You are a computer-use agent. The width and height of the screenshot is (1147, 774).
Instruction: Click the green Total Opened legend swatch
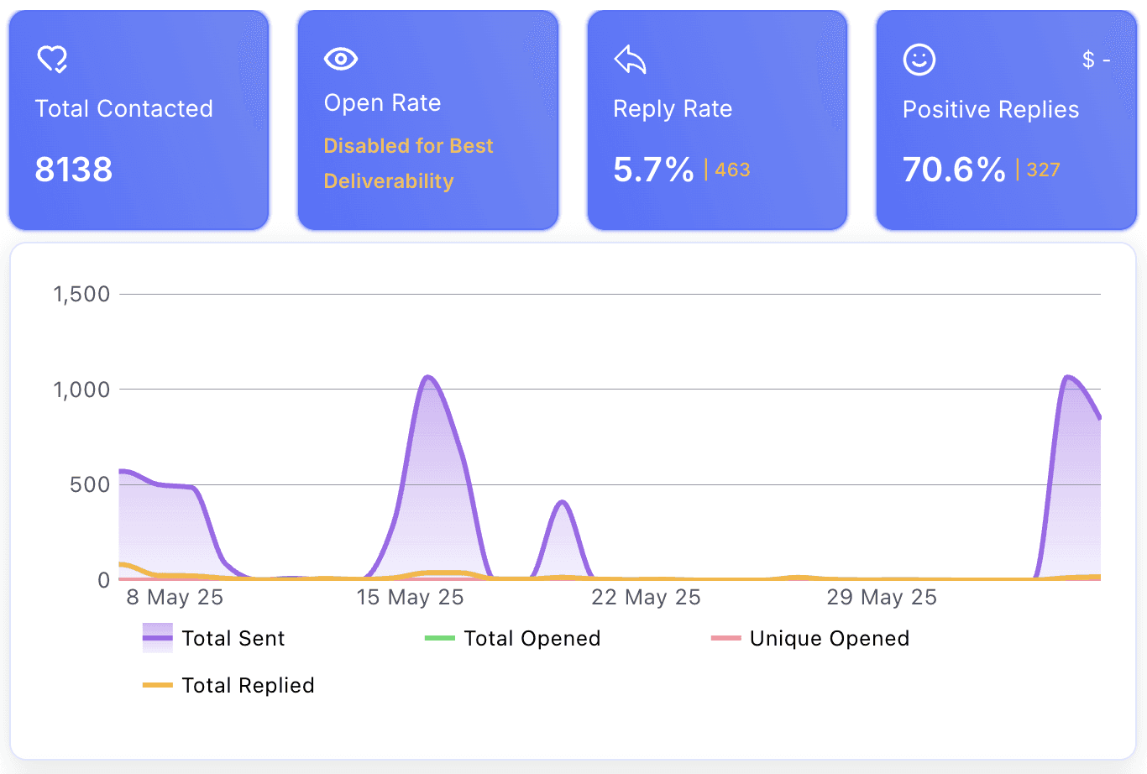(440, 638)
